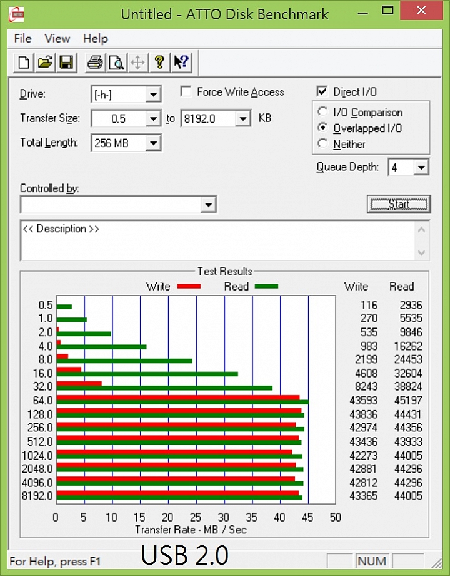Screen dimensions: 450x576
Task: Click the 8192.0 row read value 44005
Action: [x=408, y=496]
